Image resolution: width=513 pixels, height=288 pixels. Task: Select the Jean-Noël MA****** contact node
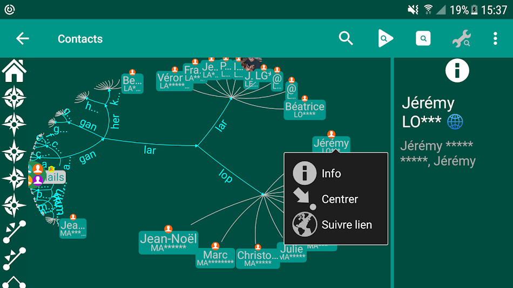(x=168, y=242)
